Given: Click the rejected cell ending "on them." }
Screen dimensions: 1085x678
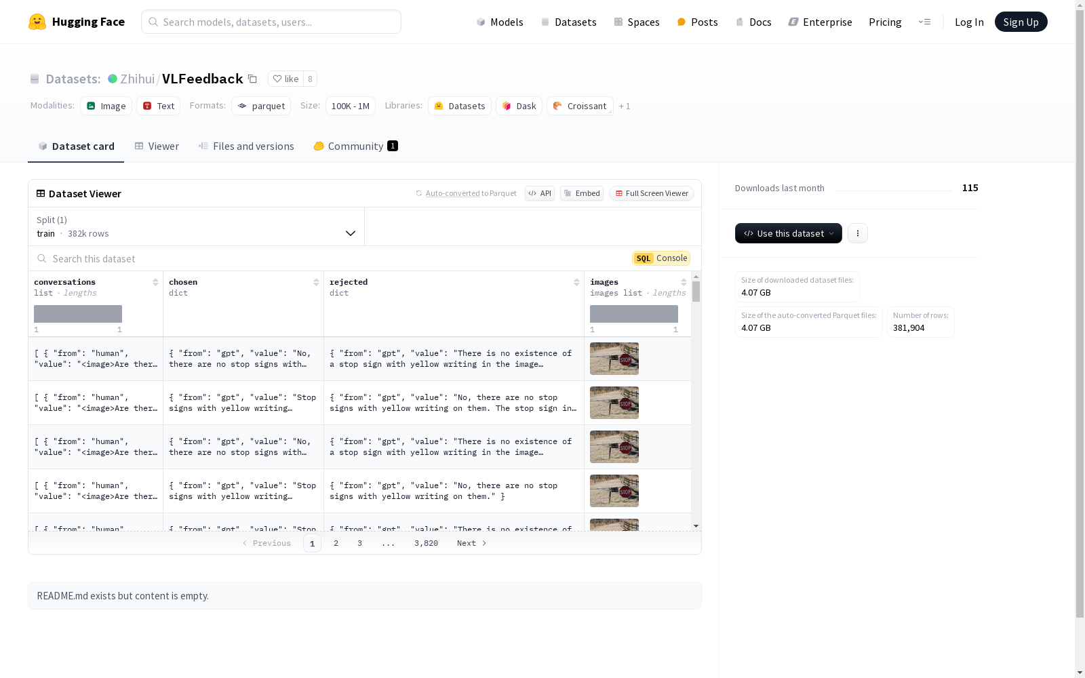Looking at the screenshot, I should (454, 491).
